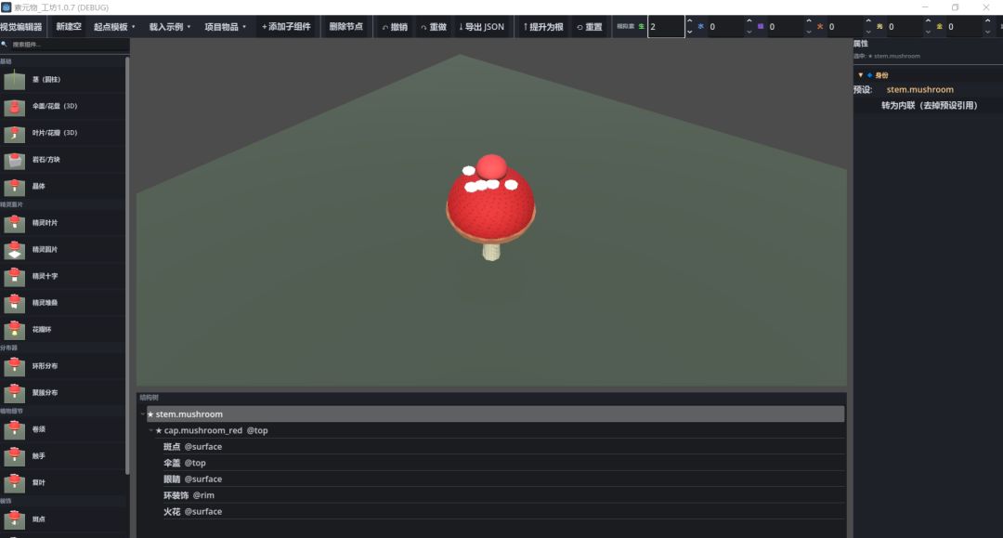Click the 重置 reset button

[589, 27]
